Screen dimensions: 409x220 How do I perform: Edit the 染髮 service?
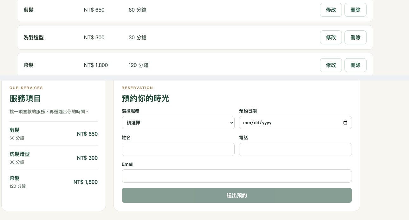point(331,65)
